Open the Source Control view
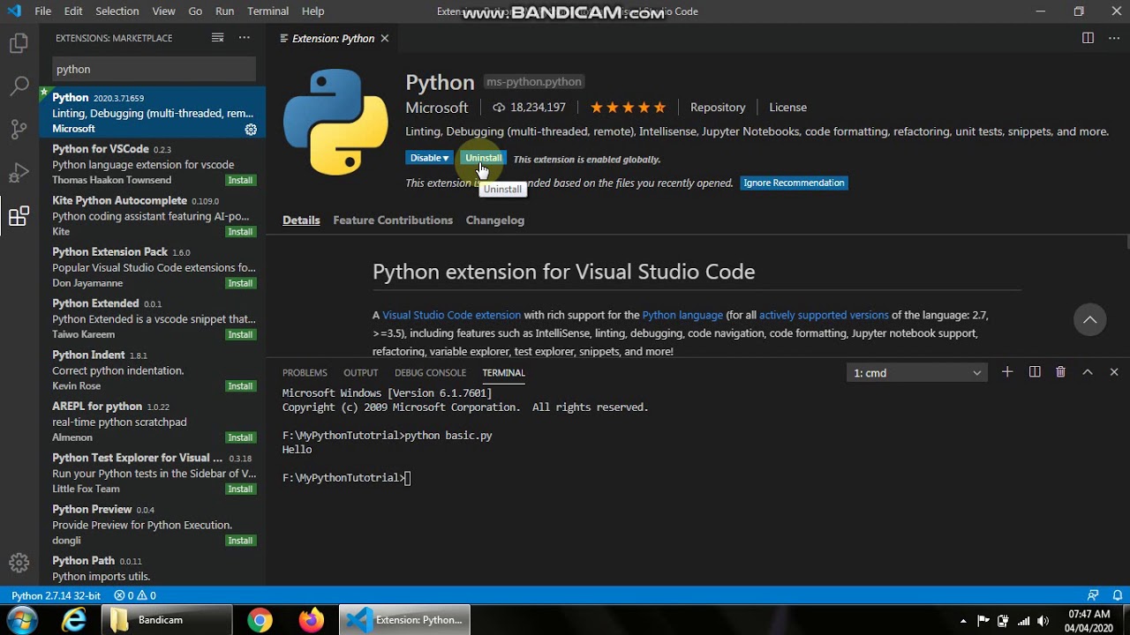The height and width of the screenshot is (635, 1130). coord(19,130)
